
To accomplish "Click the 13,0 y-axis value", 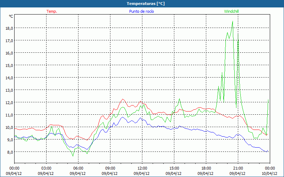I will [x=9, y=90].
